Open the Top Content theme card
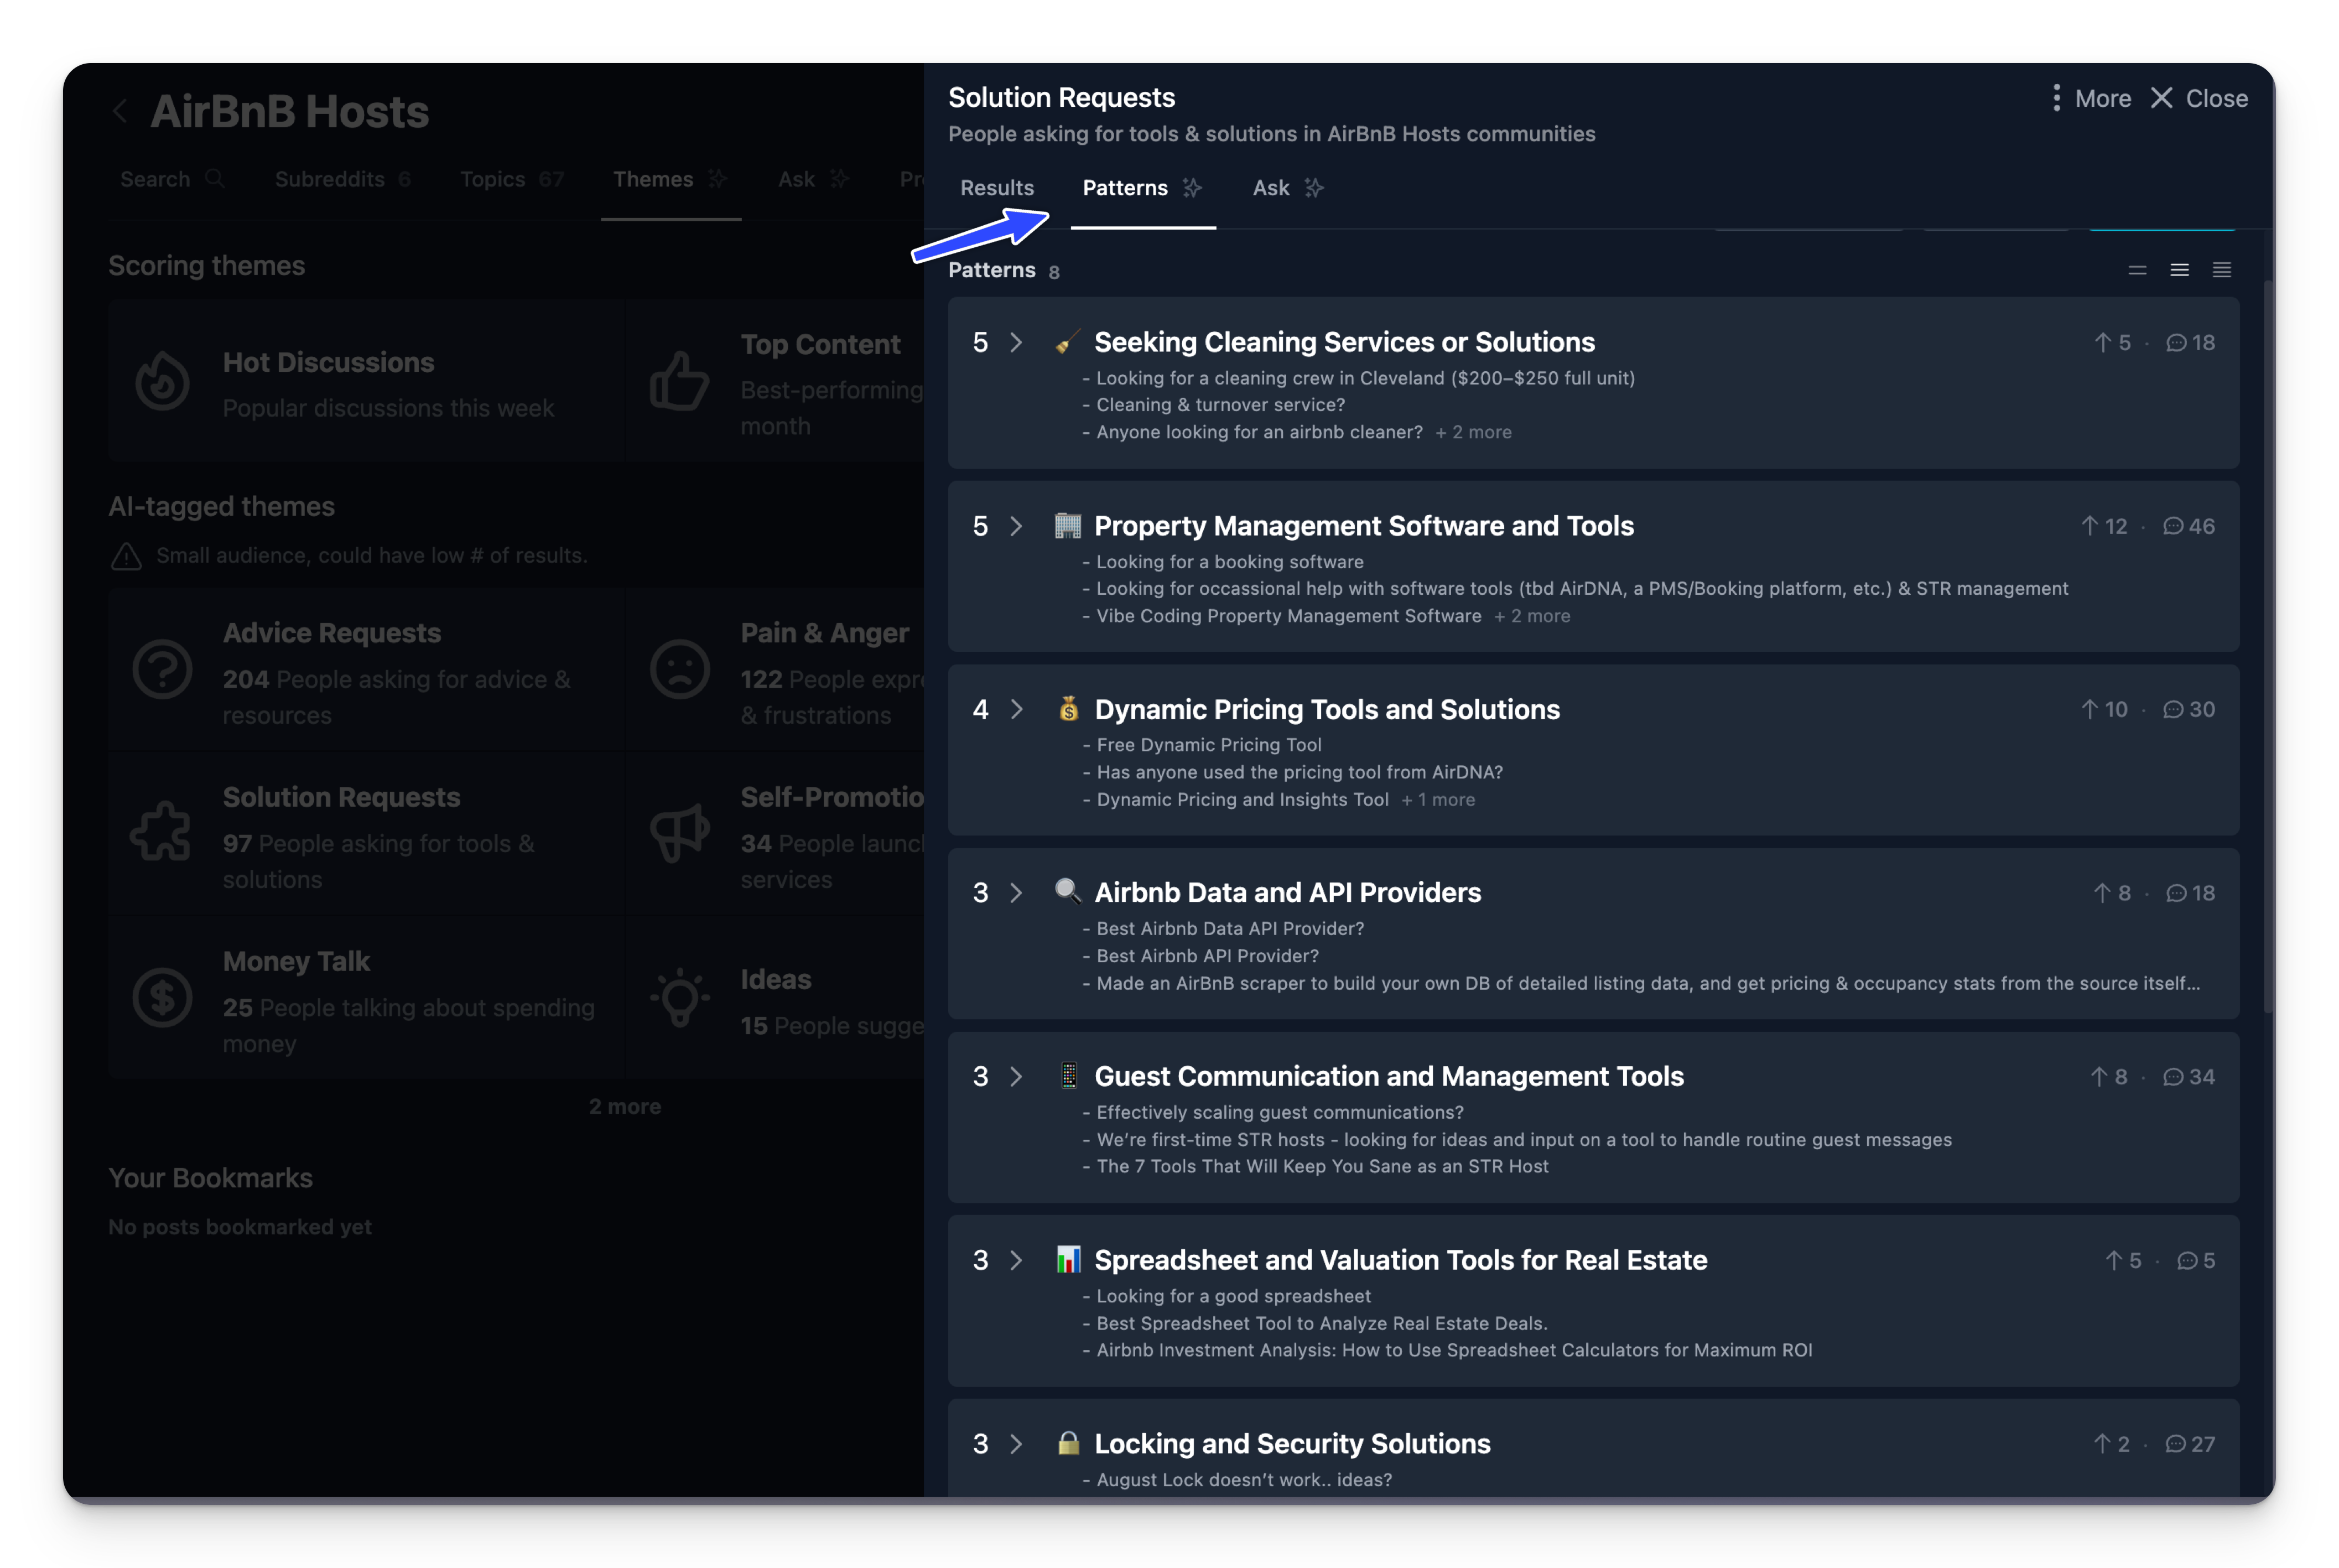Image resolution: width=2339 pixels, height=1568 pixels. tap(775, 381)
